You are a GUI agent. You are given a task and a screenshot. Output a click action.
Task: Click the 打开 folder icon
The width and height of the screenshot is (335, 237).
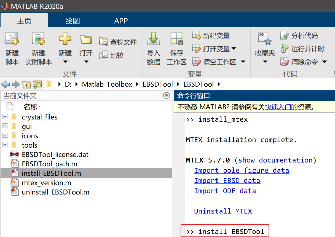(x=86, y=39)
